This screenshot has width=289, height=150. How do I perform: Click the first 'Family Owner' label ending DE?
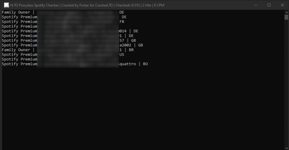pos(16,12)
